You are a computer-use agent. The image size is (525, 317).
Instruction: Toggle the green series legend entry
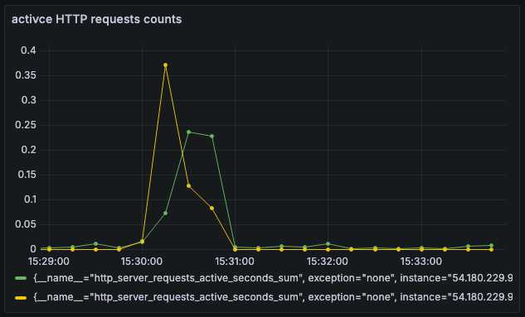[273, 278]
